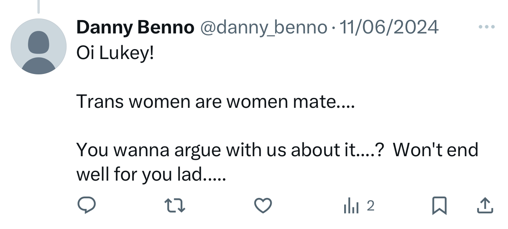Visit the Danny Benno display name
Screen dimensions: 508x229
[135, 28]
